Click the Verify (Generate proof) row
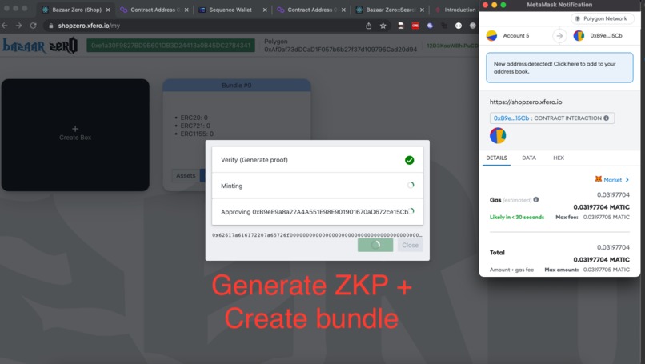 click(317, 160)
